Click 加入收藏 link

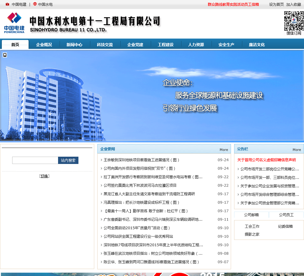[294, 5]
